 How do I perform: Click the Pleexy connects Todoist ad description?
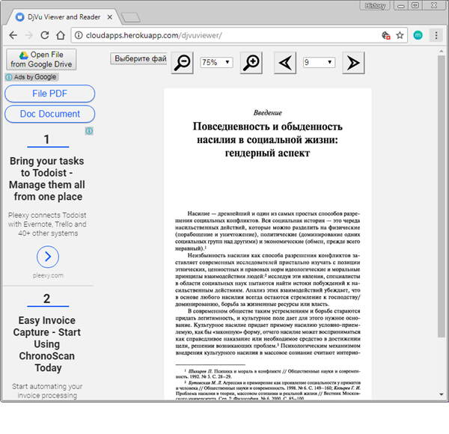47,224
